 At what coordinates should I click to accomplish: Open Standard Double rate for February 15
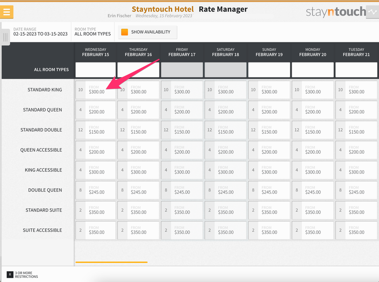click(96, 130)
